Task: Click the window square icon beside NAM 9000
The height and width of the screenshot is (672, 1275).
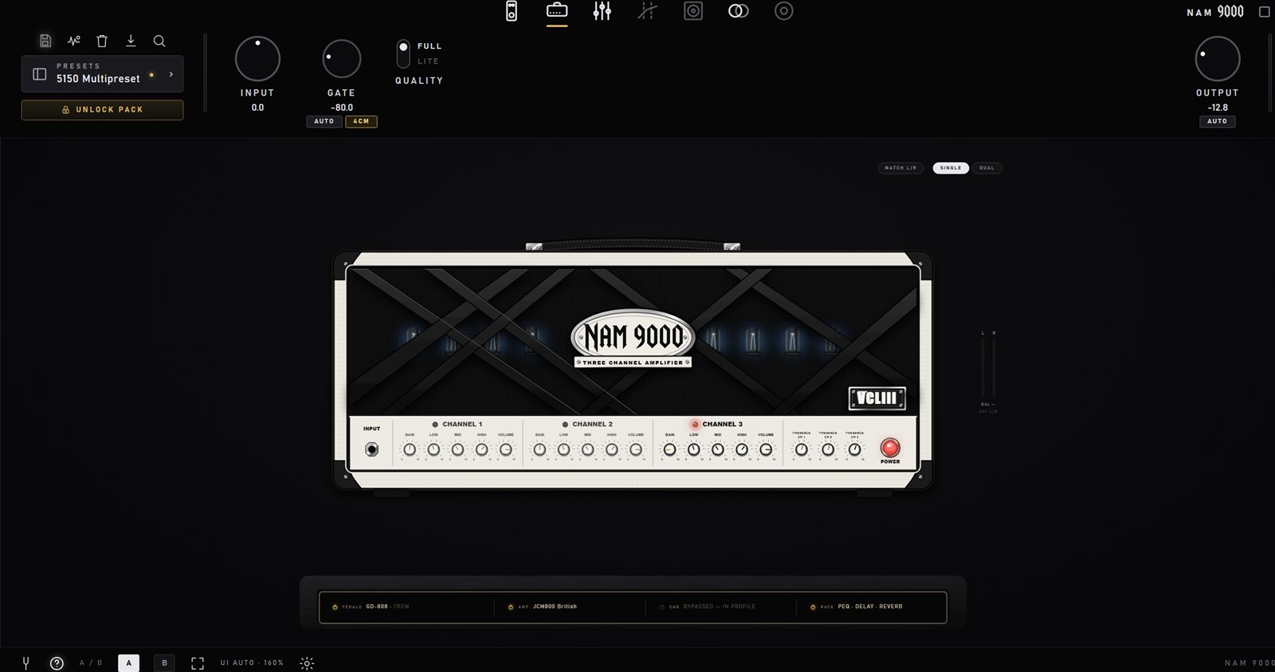Action: pos(1264,12)
